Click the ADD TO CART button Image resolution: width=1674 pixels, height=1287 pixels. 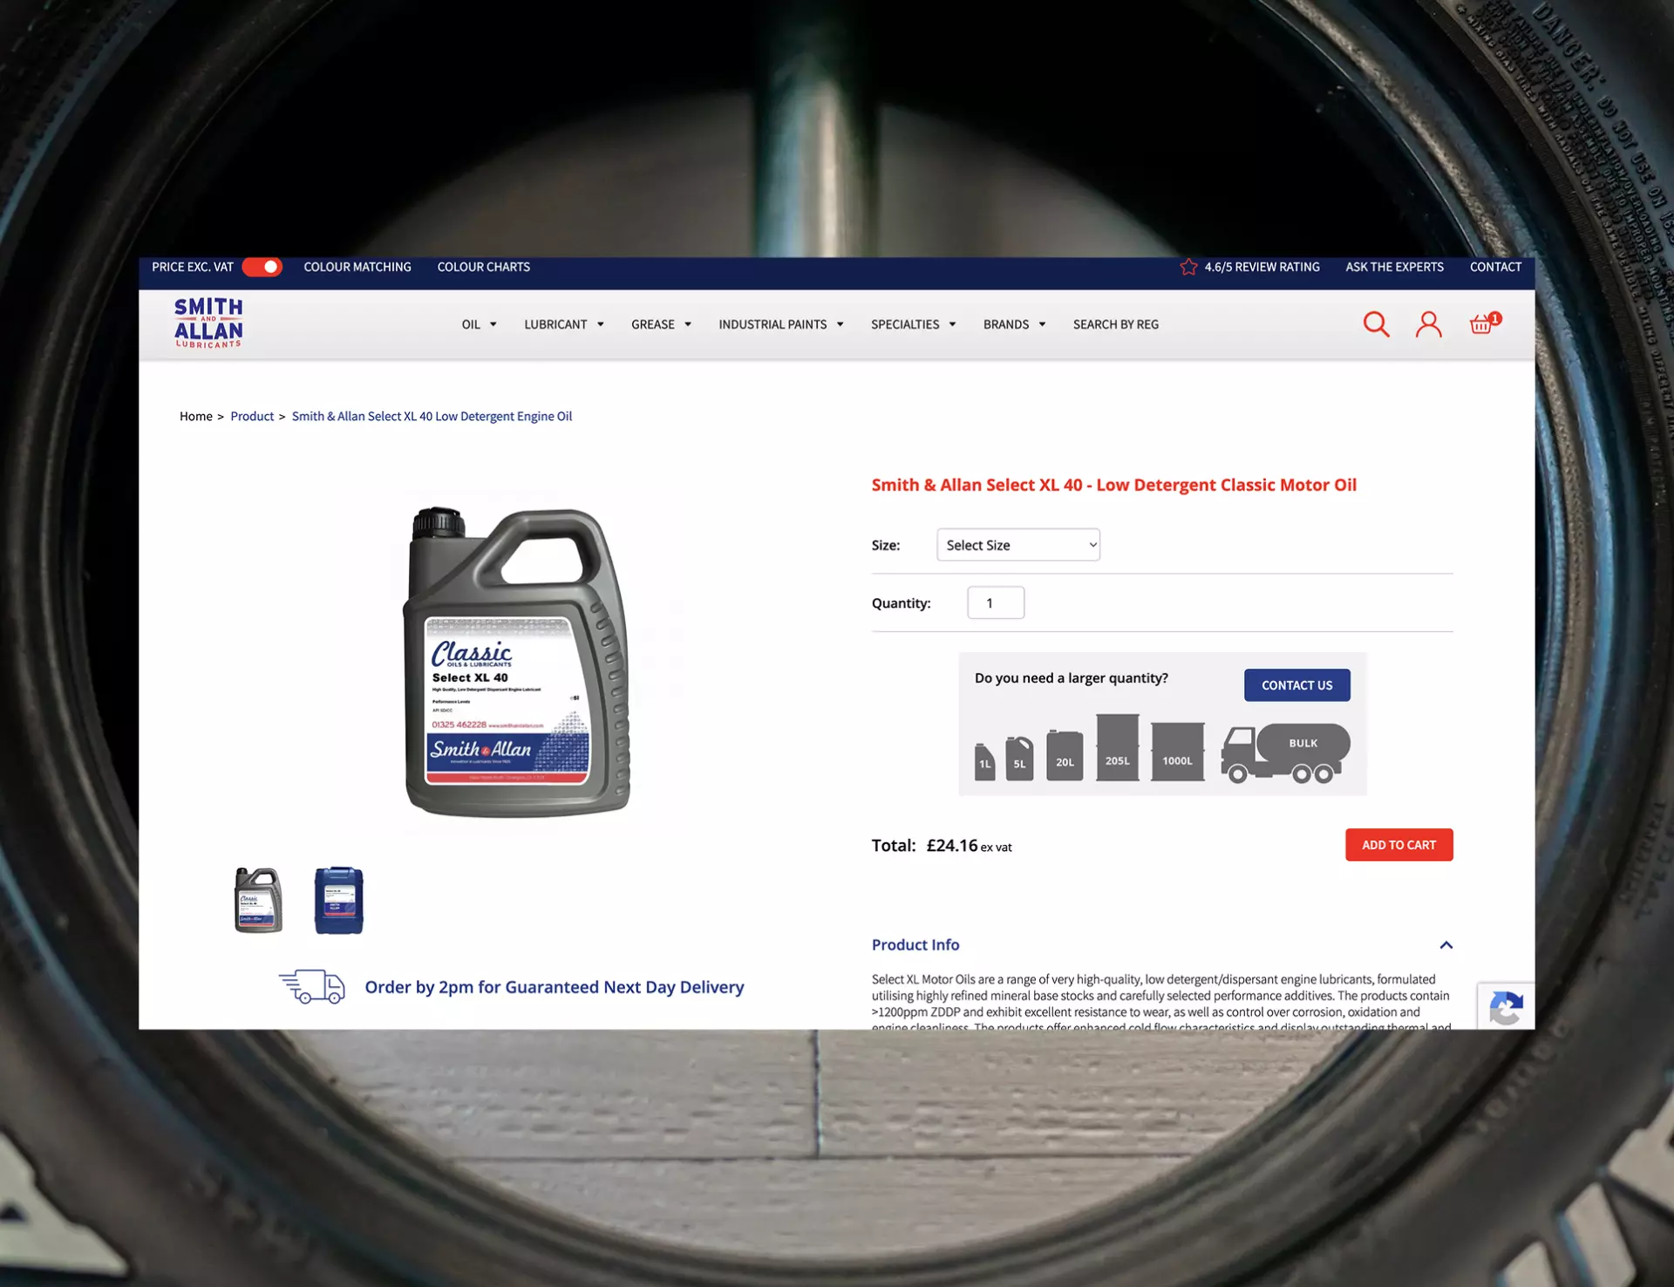point(1398,845)
